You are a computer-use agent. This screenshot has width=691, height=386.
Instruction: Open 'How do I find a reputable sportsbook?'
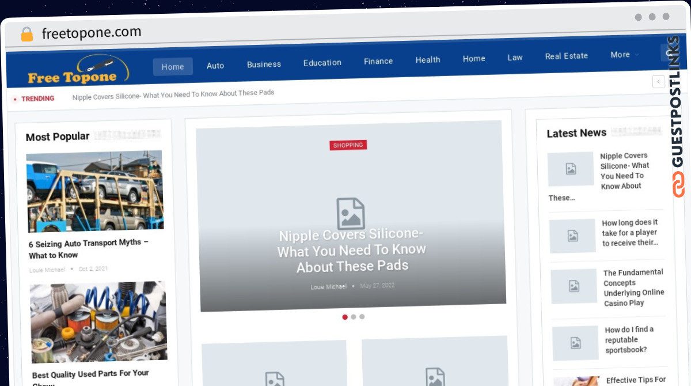tap(629, 339)
